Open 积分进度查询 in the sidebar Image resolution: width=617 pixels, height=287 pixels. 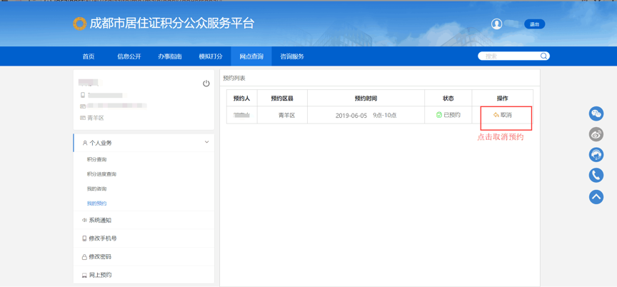tap(101, 174)
